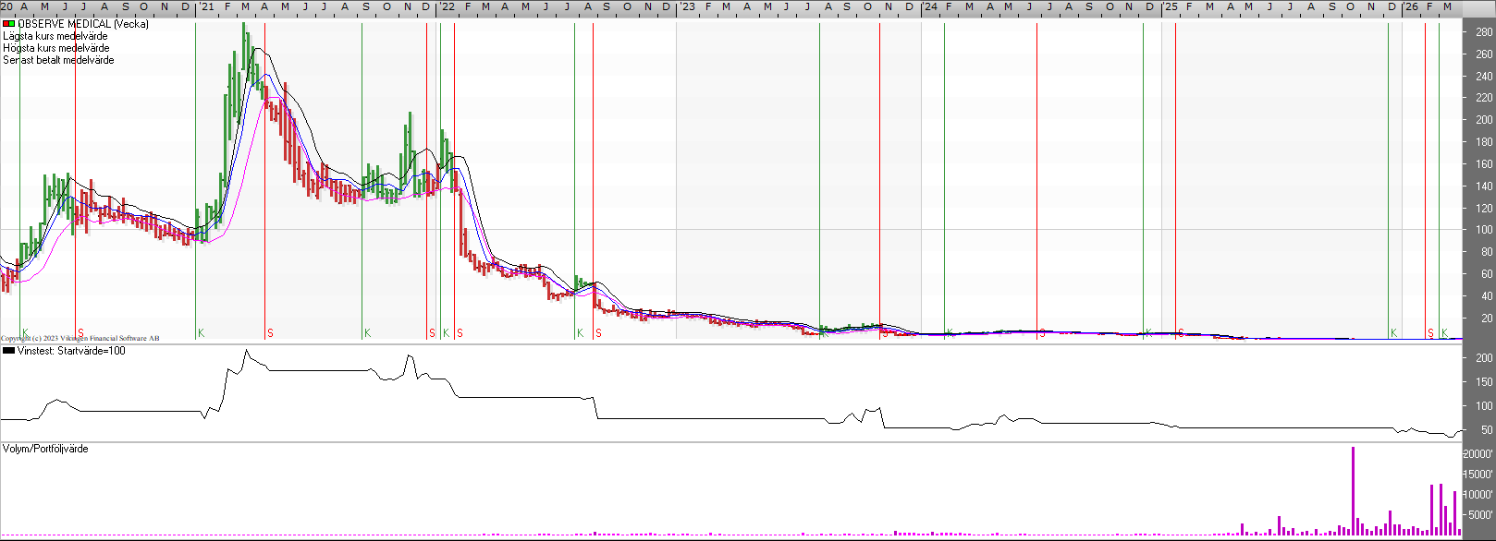Click the green K marker before '21
The image size is (1496, 541).
pyautogui.click(x=201, y=332)
